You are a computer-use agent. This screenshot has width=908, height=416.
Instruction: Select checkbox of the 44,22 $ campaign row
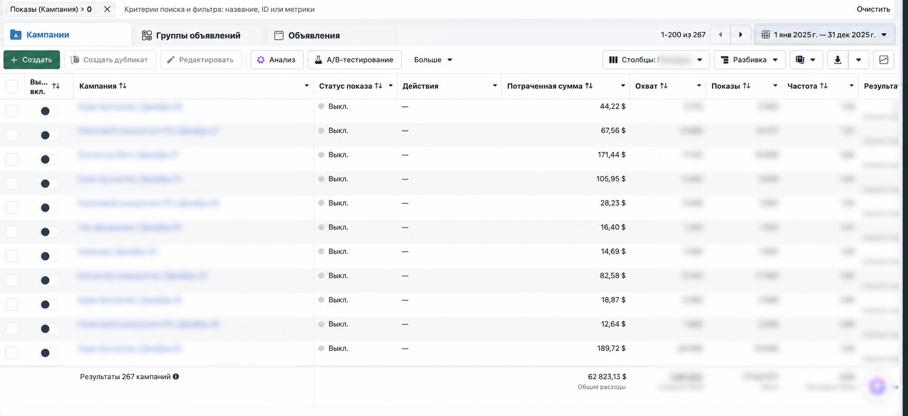pyautogui.click(x=12, y=111)
